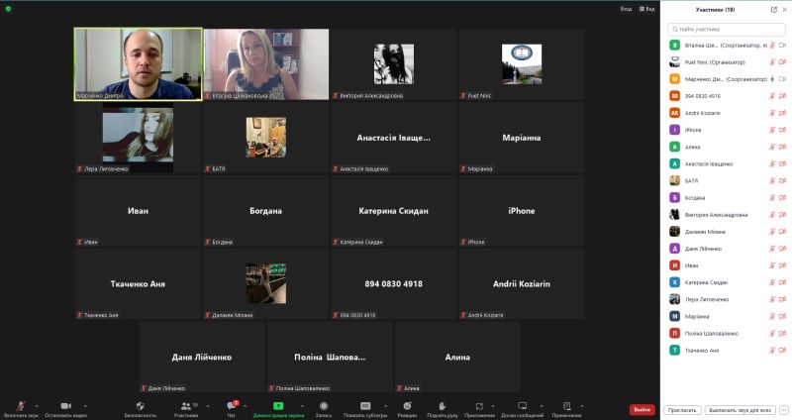Viewport: 792px width, 420px height.
Task: Open the Whiteboard (Доска сообщений) icon
Action: point(522,406)
